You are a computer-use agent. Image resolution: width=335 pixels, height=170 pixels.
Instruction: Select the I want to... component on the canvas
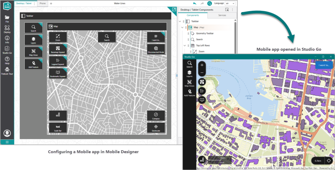click(x=156, y=37)
